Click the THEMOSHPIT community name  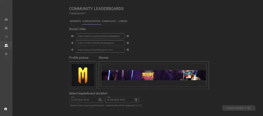[77, 13]
